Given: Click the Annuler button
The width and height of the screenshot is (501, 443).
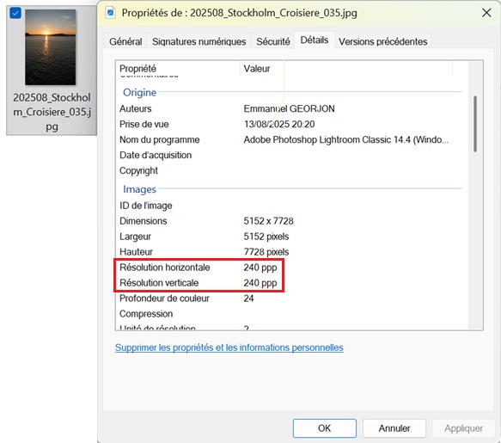Looking at the screenshot, I should (x=394, y=428).
